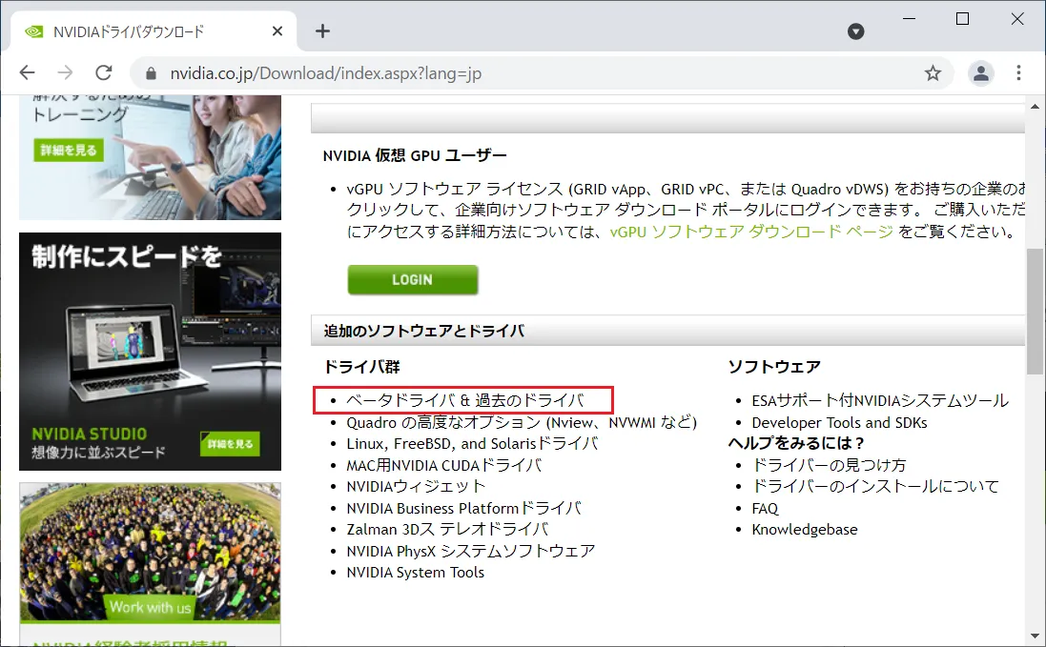1046x647 pixels.
Task: Click the vertical scrollbar thumb
Action: [1035, 312]
